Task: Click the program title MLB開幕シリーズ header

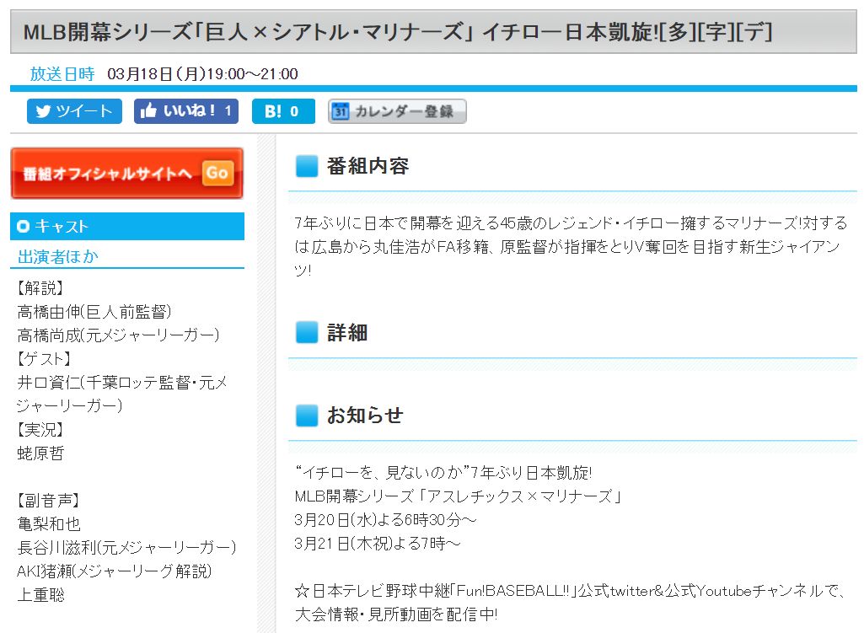Action: tap(433, 31)
